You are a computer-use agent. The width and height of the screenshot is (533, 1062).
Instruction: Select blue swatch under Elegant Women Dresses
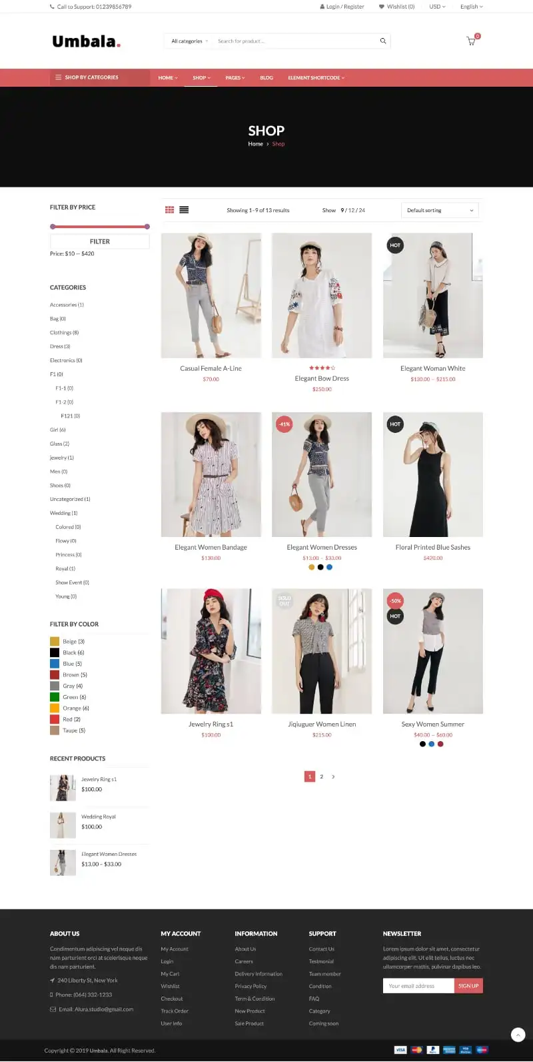click(329, 567)
